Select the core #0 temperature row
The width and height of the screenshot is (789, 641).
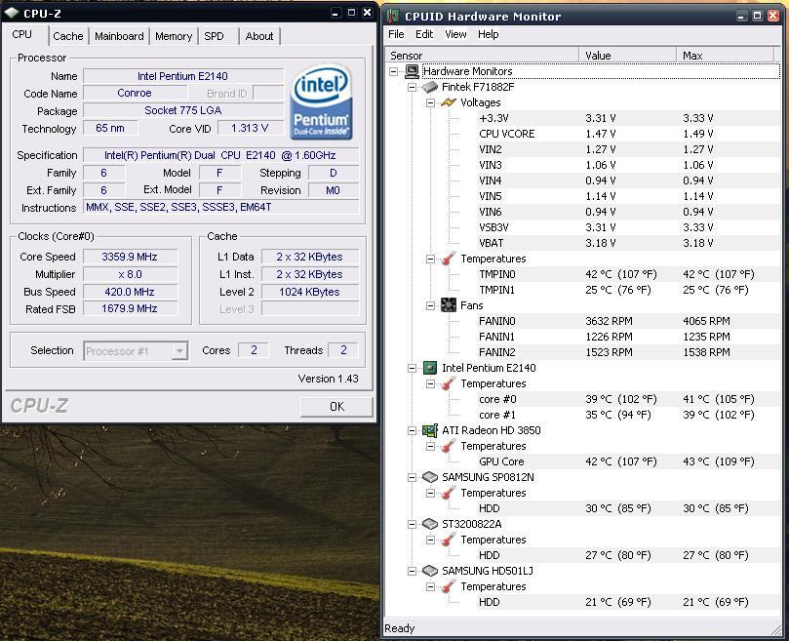click(x=629, y=399)
